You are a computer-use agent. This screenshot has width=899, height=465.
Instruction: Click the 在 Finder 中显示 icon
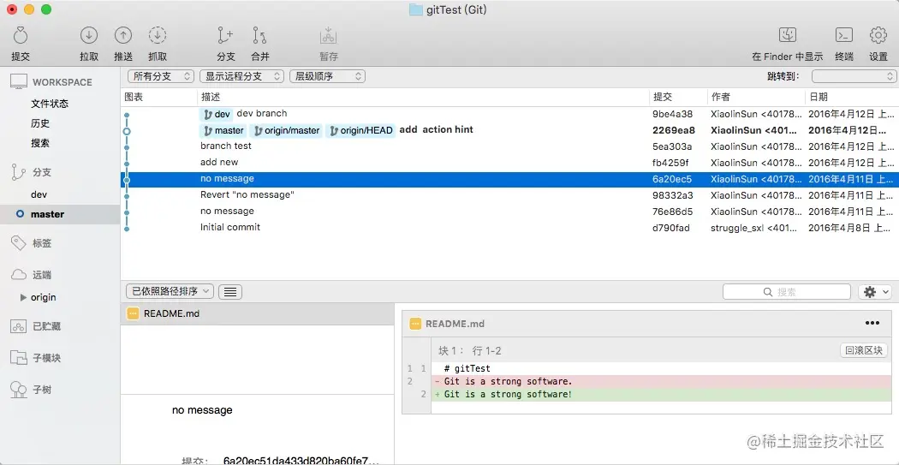click(788, 35)
